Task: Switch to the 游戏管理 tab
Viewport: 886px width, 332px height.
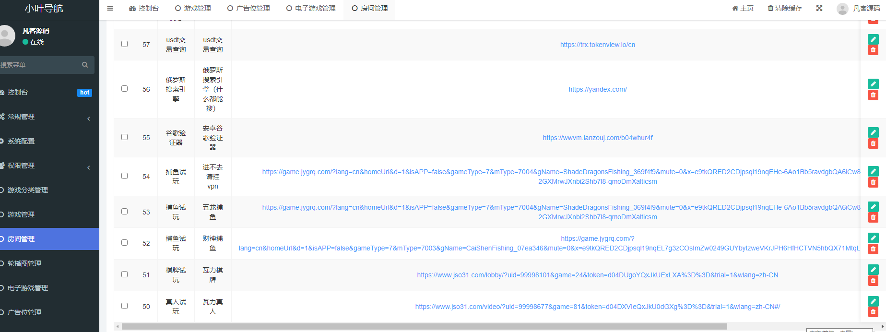Action: (193, 8)
